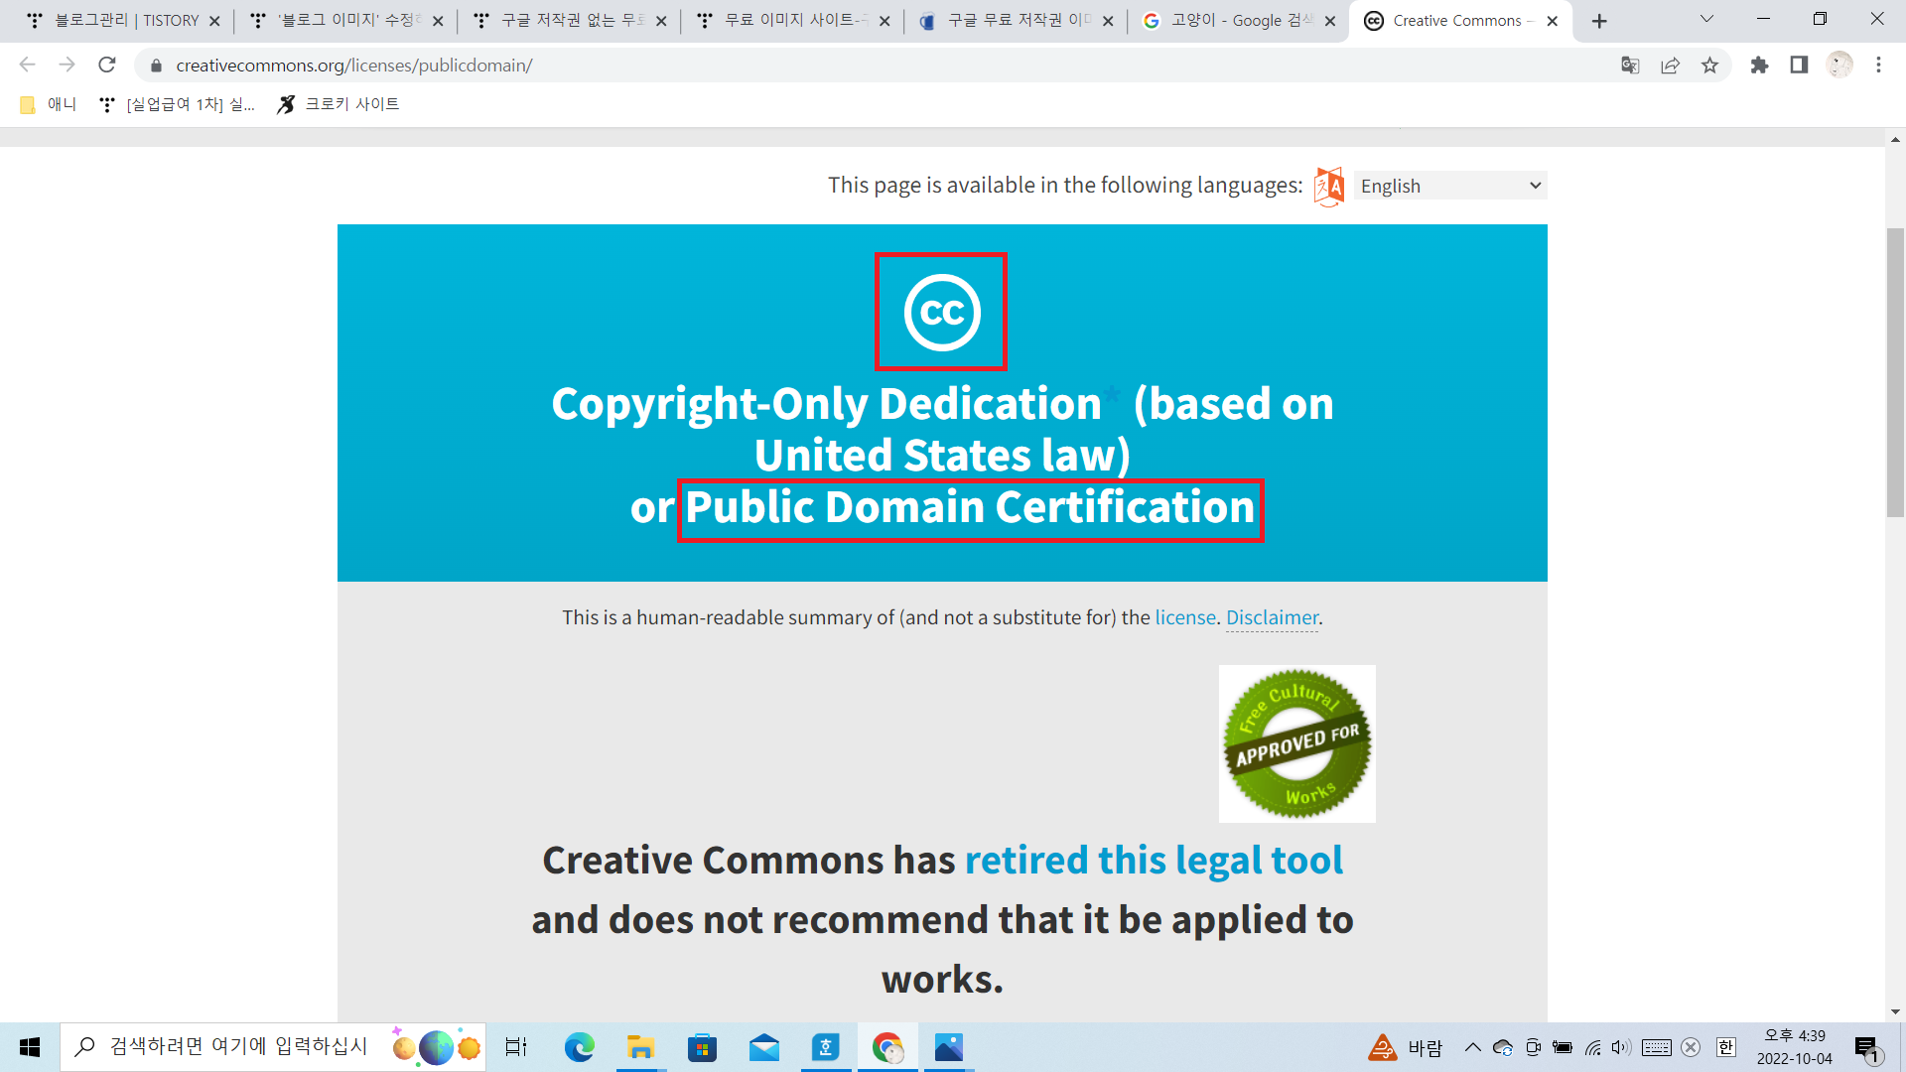Screen dimensions: 1906x1072
Task: Click the Free Cultural Works approved badge
Action: point(1296,743)
